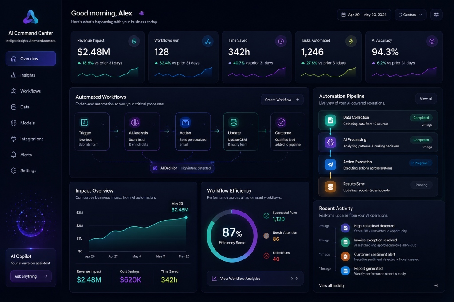
Task: Click the AI Decision node icon
Action: (x=155, y=168)
